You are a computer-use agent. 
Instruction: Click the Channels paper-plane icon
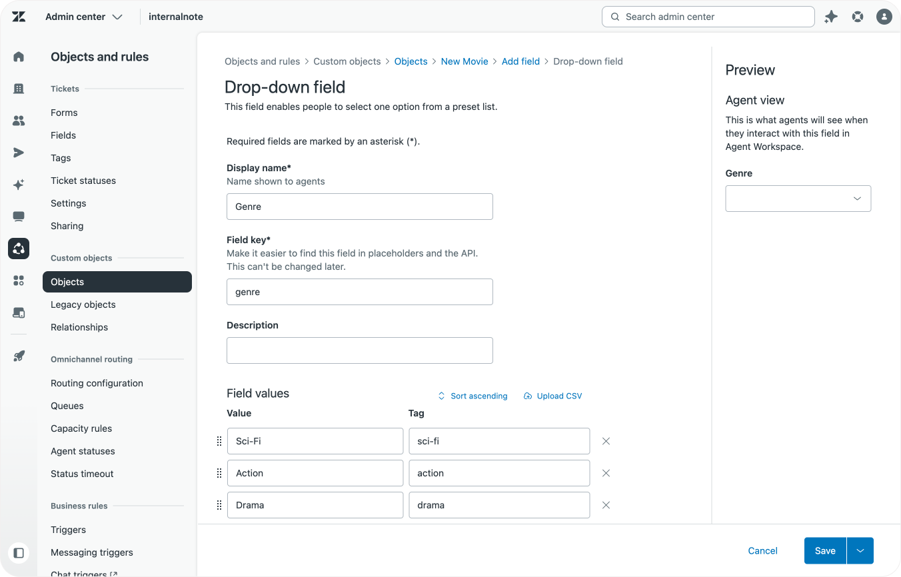19,153
